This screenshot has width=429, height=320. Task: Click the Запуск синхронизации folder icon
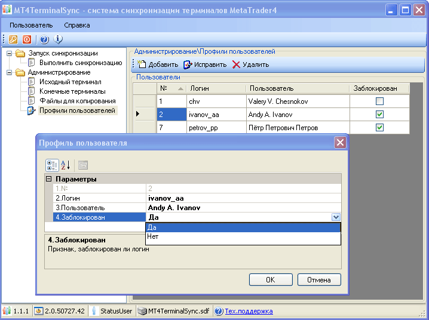coord(20,53)
